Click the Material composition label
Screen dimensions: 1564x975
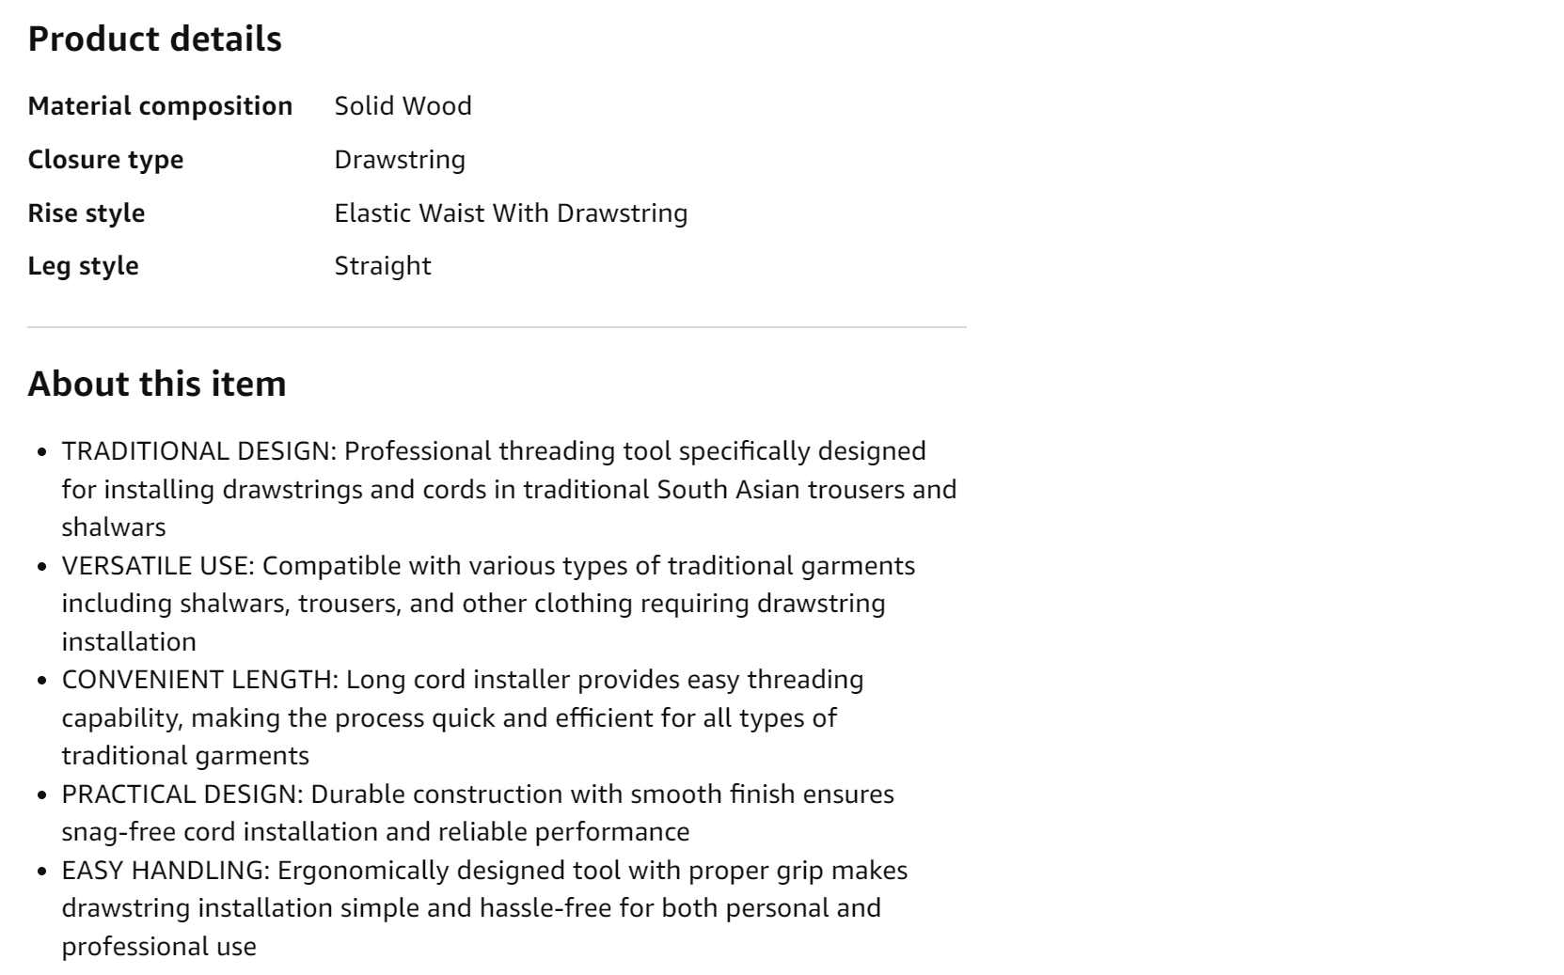tap(160, 106)
